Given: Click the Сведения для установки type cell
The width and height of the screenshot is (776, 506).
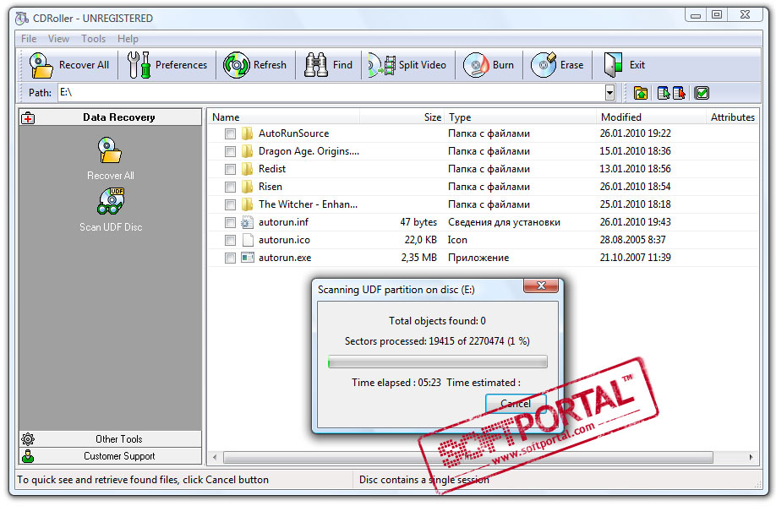Looking at the screenshot, I should coord(504,222).
